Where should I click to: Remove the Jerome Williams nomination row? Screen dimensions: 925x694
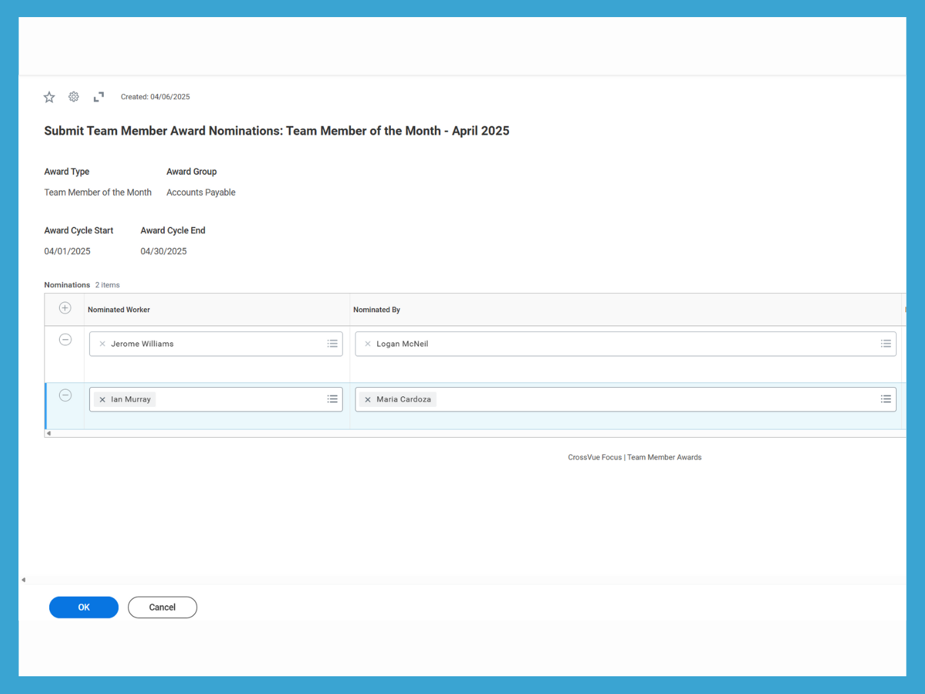coord(64,339)
